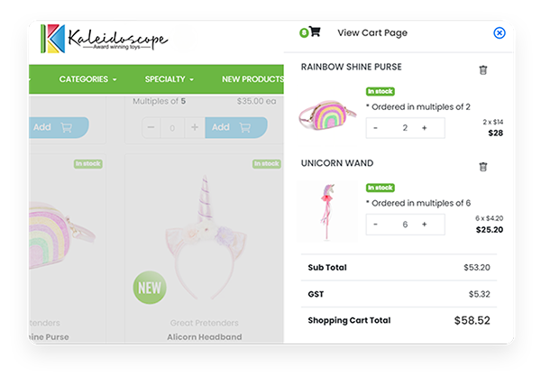541x376 pixels.
Task: Click the shopping cart icon with badge
Action: coord(310,32)
